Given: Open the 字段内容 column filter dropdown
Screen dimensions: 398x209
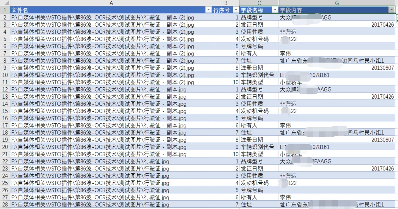Looking at the screenshot, I should coord(392,10).
